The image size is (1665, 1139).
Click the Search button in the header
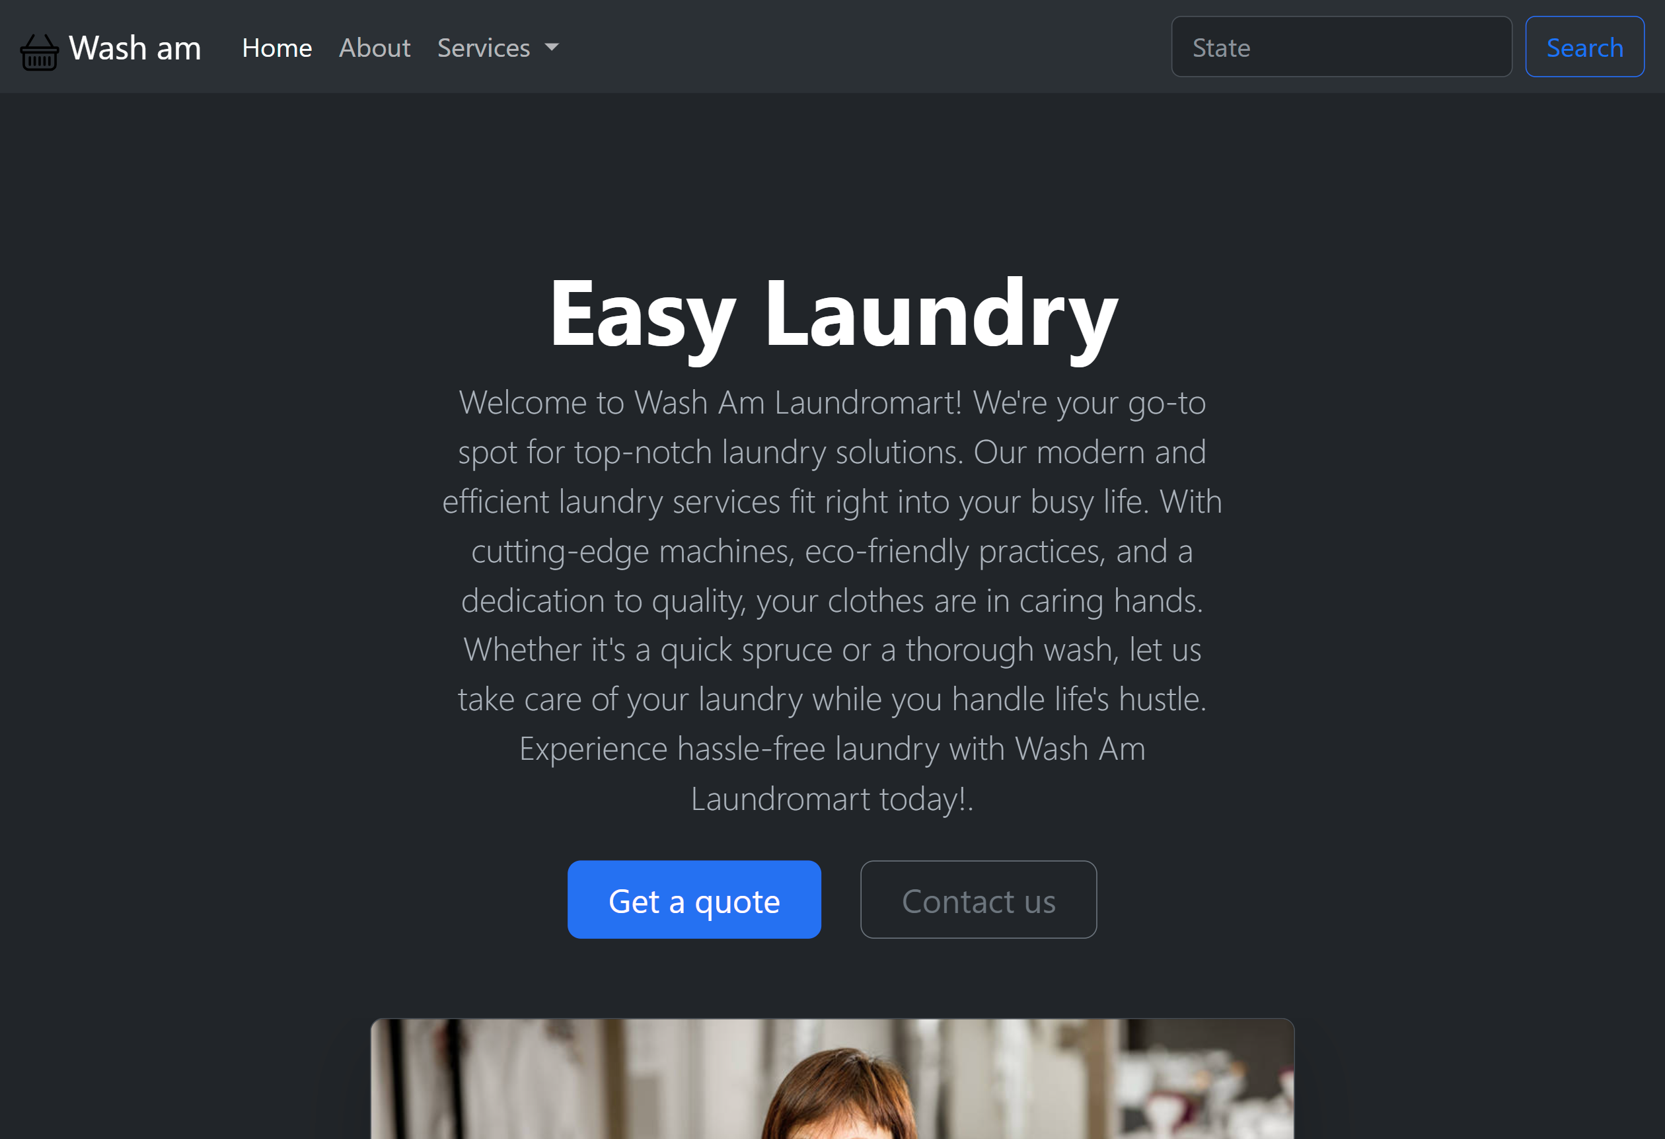(x=1585, y=47)
